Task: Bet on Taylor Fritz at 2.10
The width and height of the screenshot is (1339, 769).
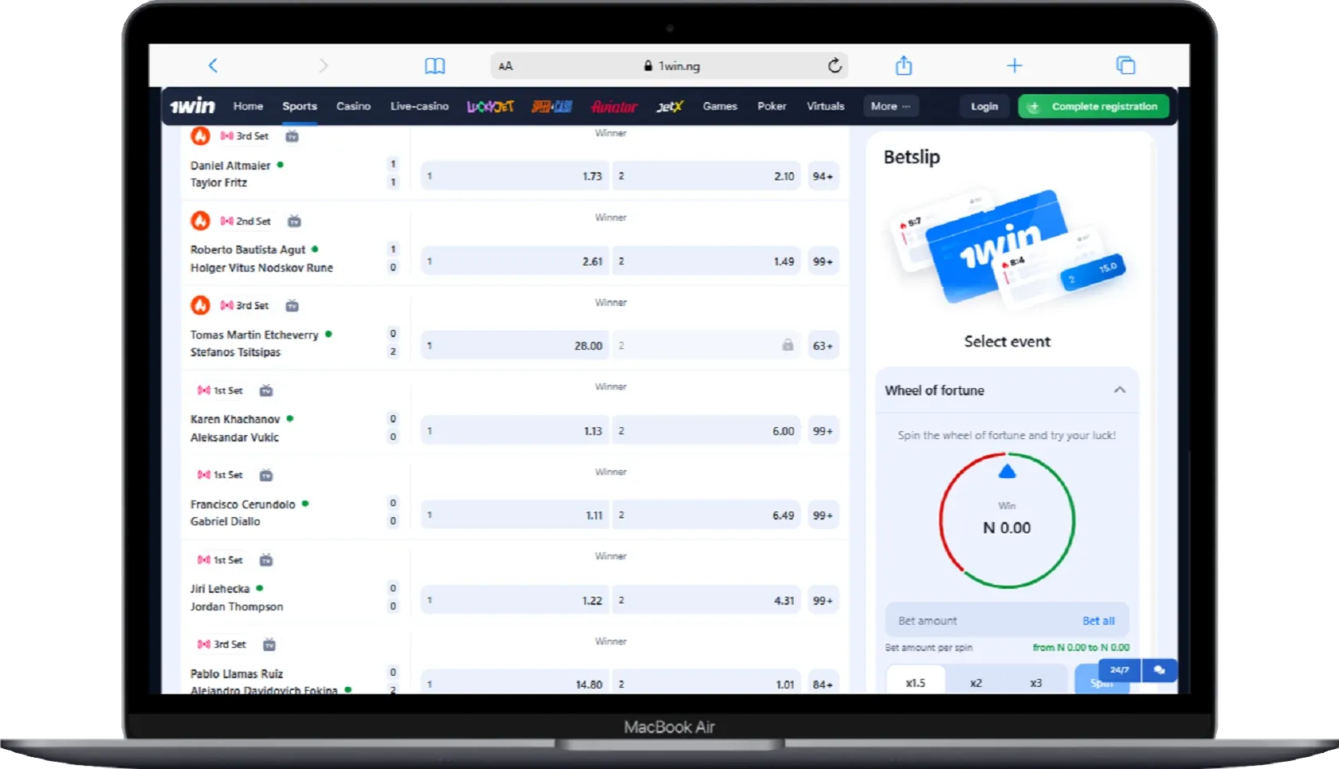Action: click(x=707, y=176)
